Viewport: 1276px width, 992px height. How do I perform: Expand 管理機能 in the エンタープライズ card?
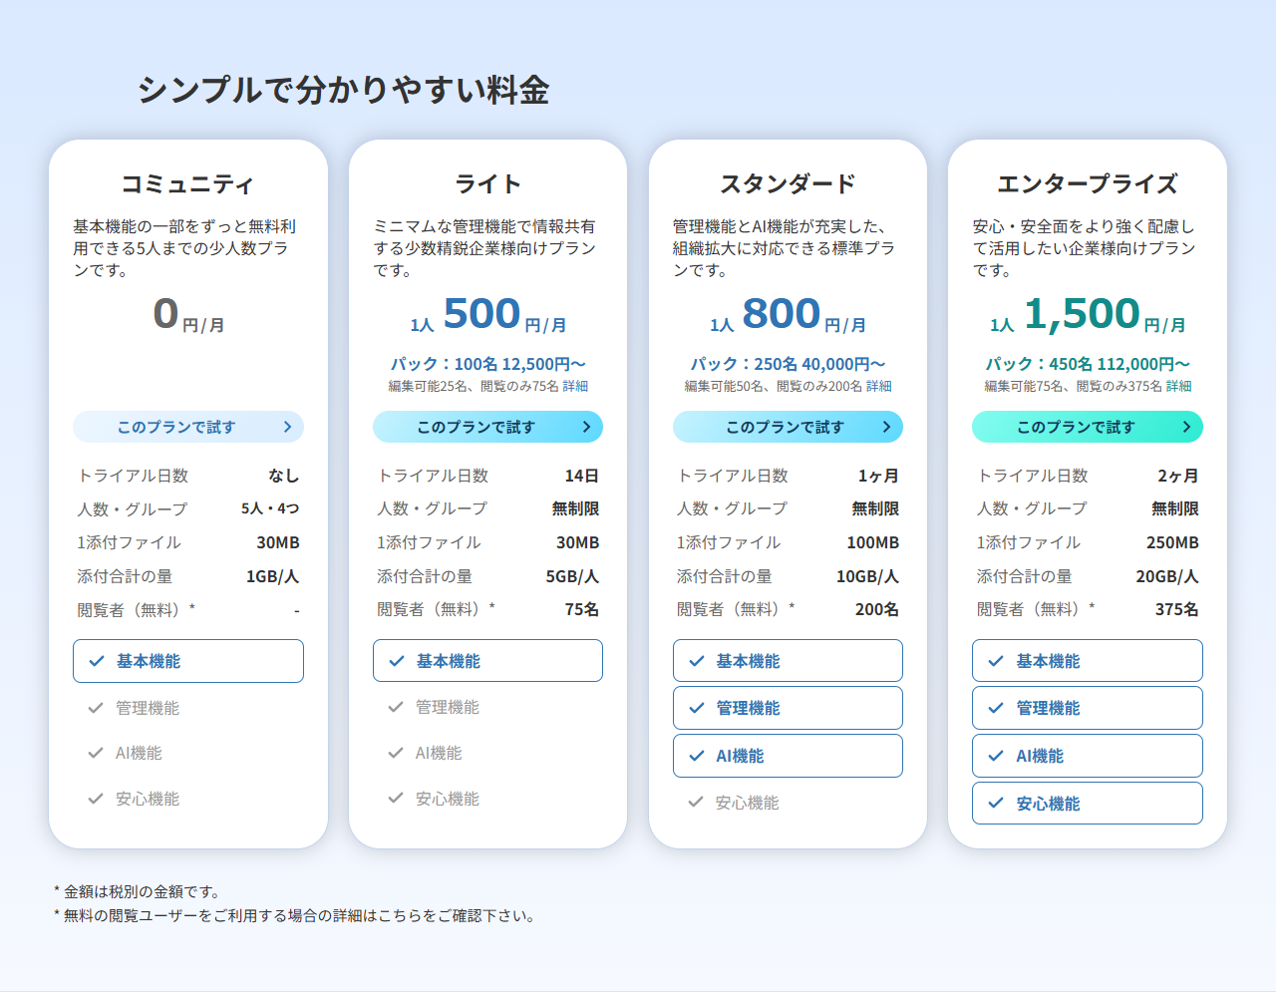[x=1088, y=708]
